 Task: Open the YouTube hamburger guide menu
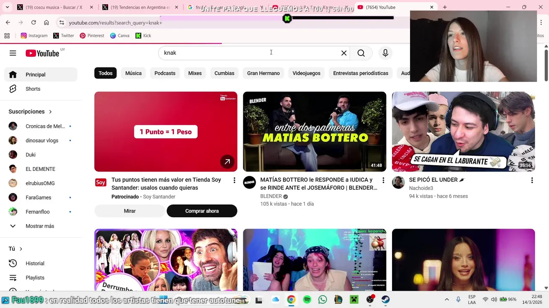13,53
